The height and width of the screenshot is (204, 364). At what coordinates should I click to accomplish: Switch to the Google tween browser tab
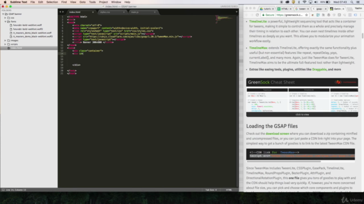[x=302, y=9]
